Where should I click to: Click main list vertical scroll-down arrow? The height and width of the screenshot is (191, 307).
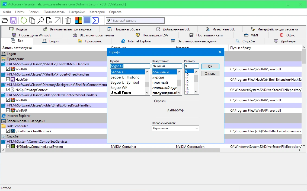(x=304, y=146)
